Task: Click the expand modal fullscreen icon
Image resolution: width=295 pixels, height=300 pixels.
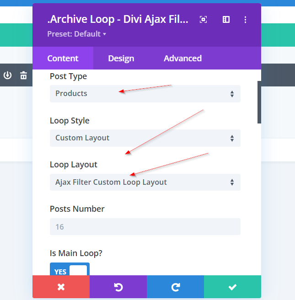Action: (x=204, y=20)
